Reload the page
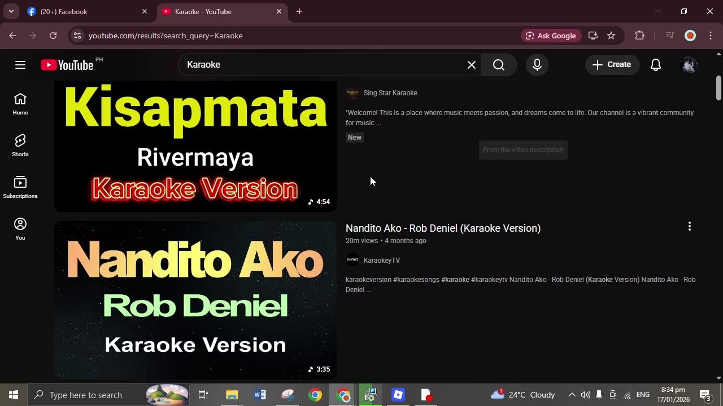Image resolution: width=723 pixels, height=406 pixels. click(53, 36)
